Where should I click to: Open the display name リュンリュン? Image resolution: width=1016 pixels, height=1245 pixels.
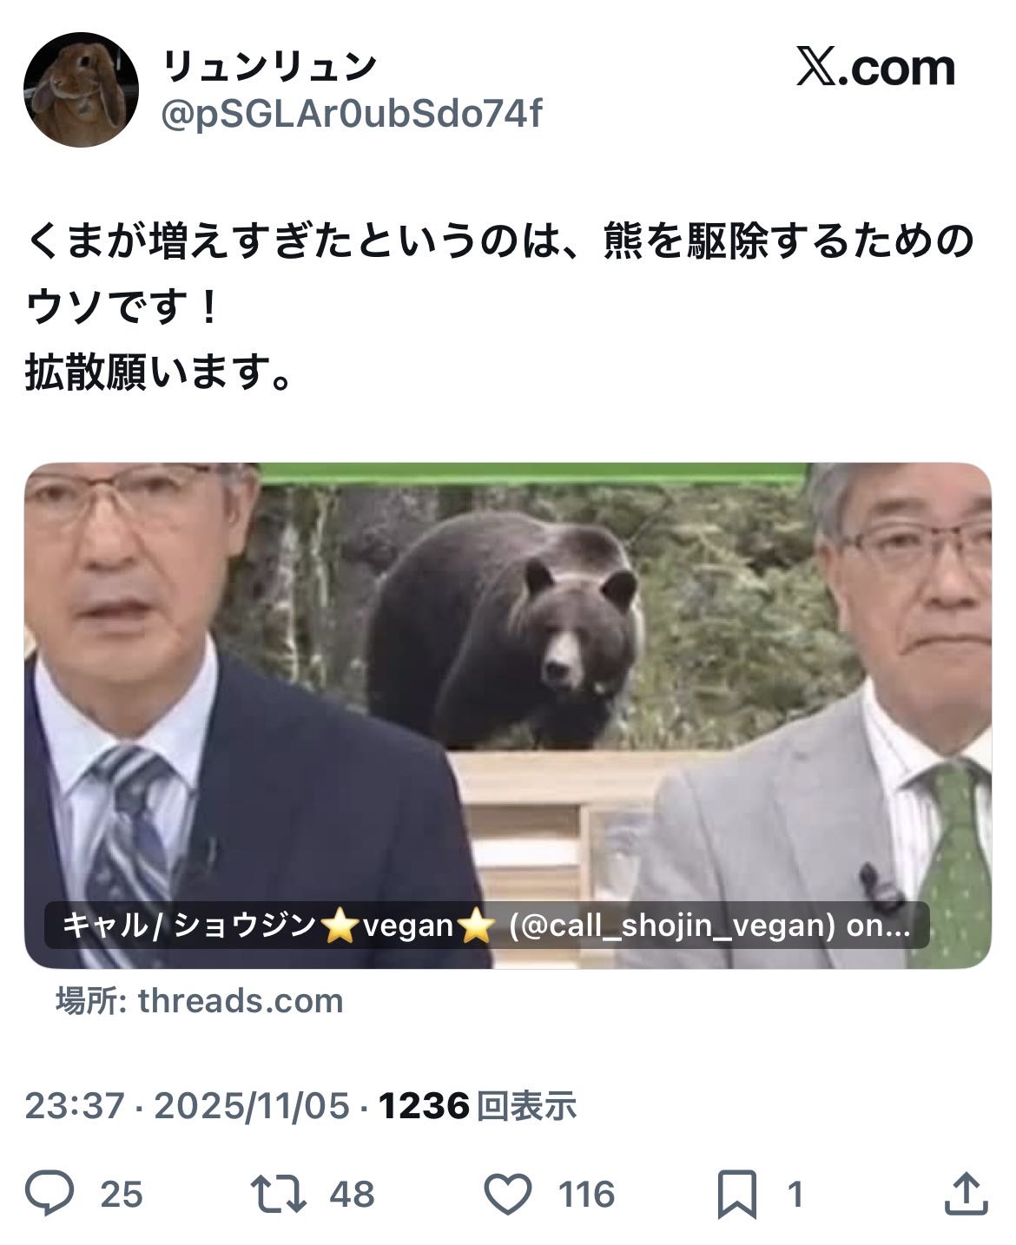point(269,67)
